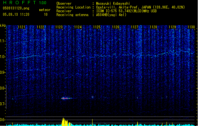
Task: Click the 1124 time axis marker
Action: (78, 27)
